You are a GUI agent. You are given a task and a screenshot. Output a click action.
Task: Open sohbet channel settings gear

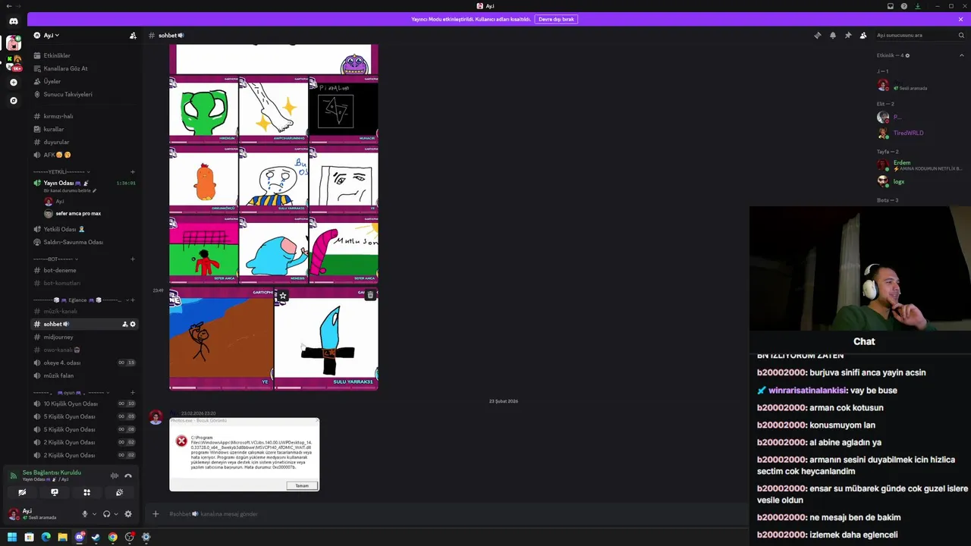tap(133, 325)
